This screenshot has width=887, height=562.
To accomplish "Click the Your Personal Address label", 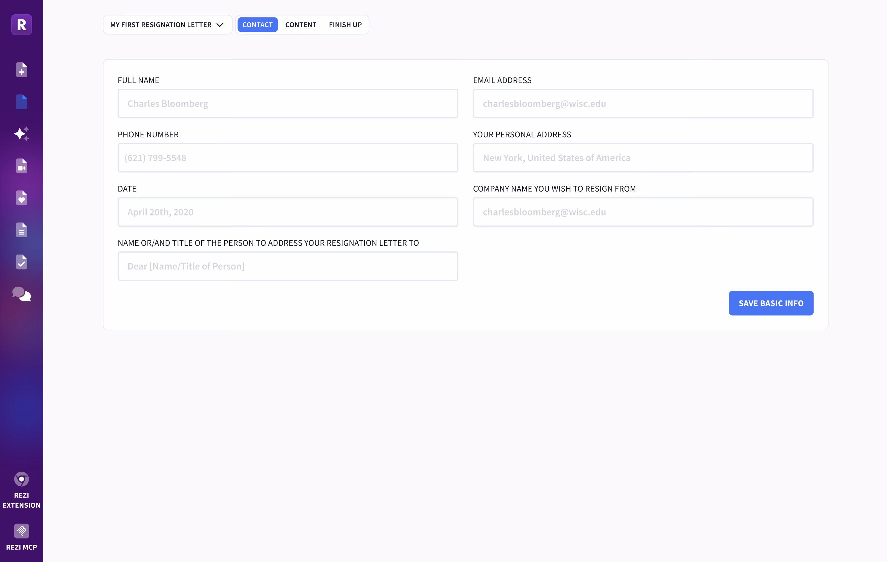I will click(522, 134).
